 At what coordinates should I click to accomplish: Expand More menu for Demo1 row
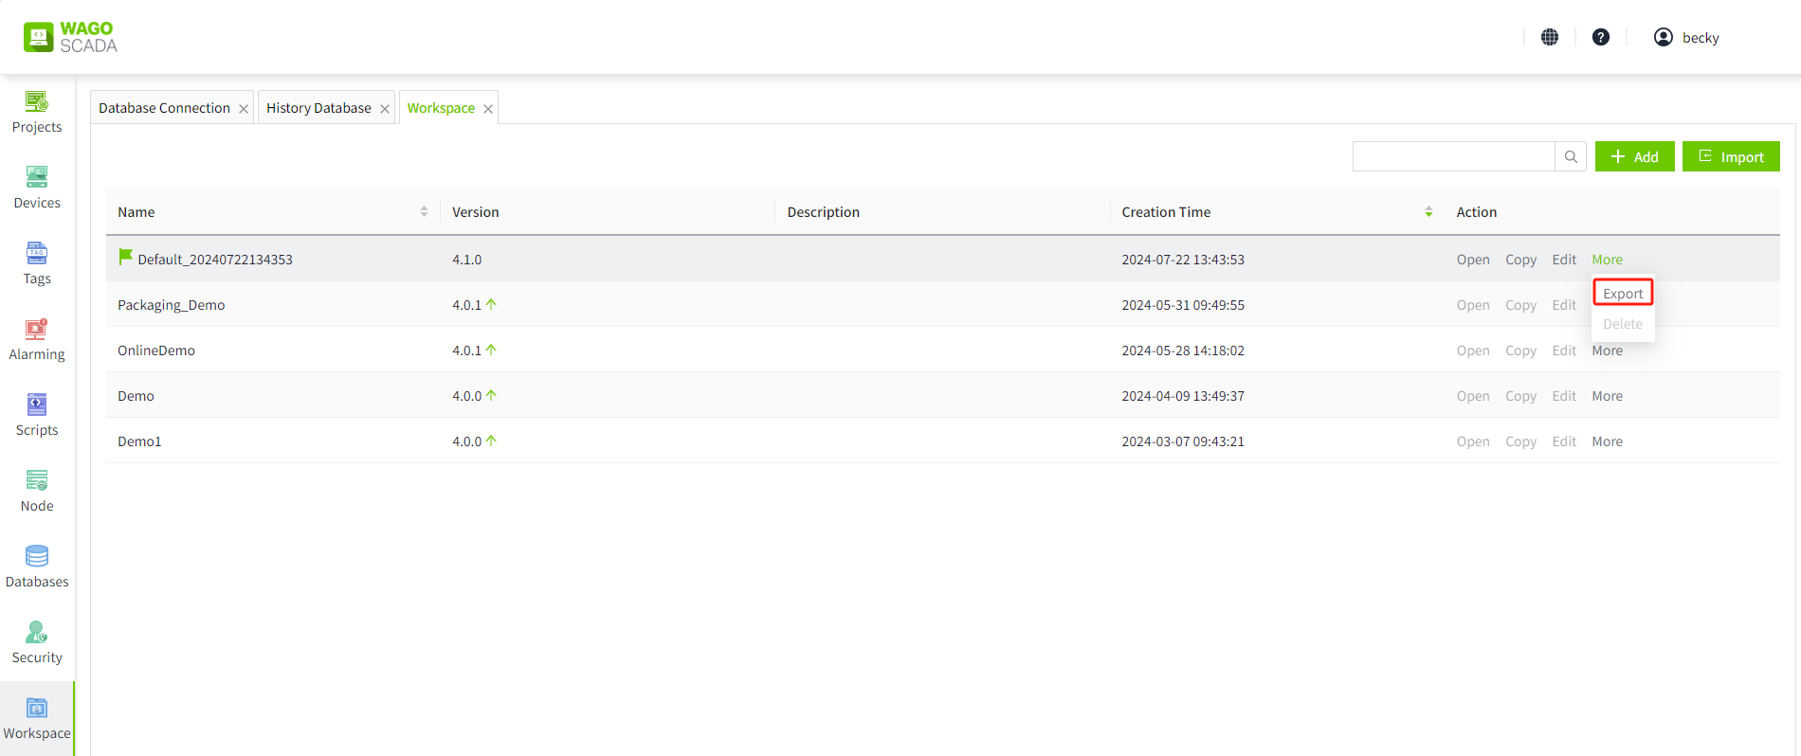point(1607,441)
